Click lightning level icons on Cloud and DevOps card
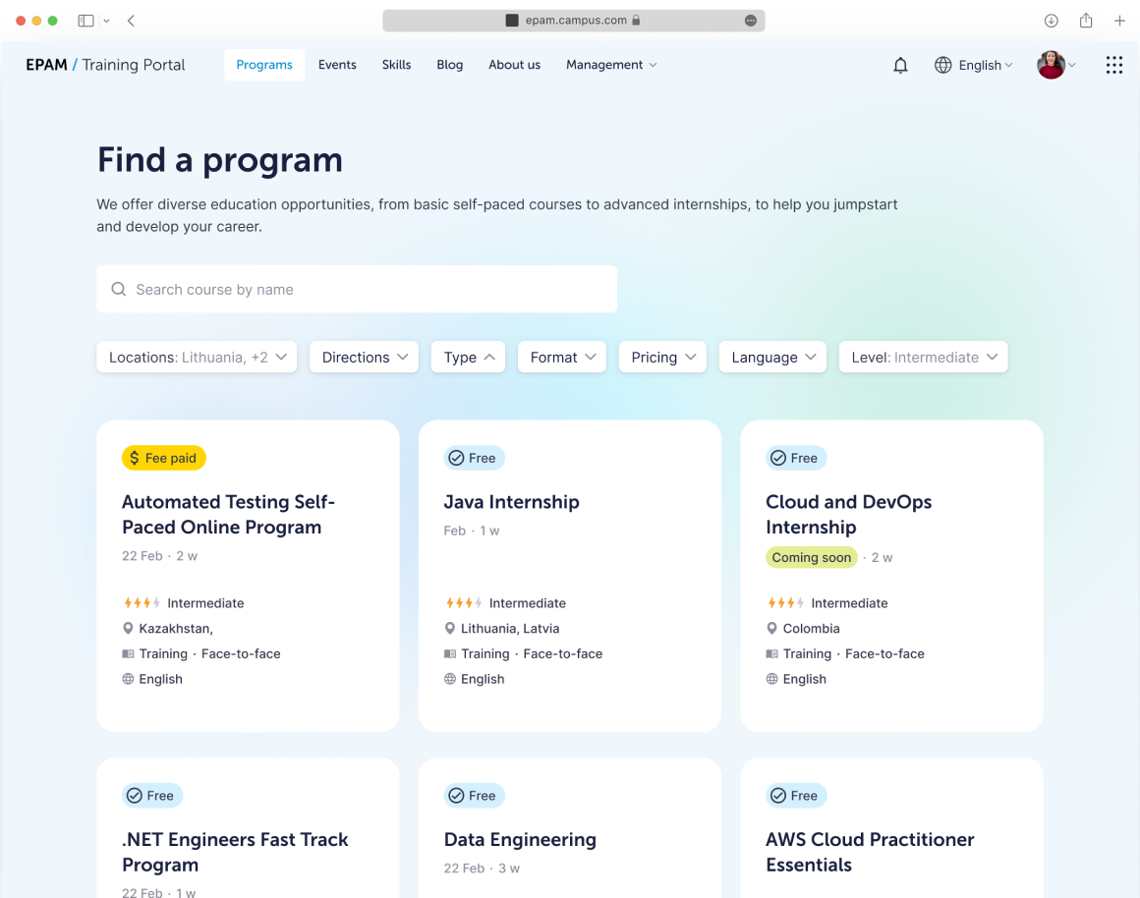The image size is (1140, 898). point(785,603)
